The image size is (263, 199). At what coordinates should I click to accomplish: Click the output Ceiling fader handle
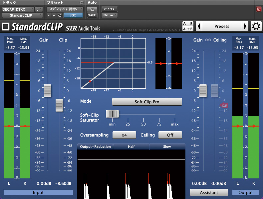point(215,91)
